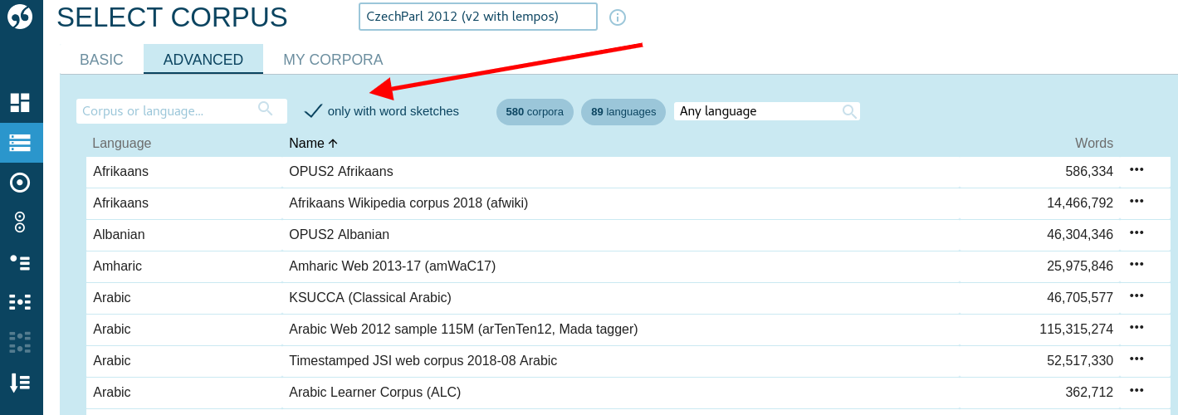Open the Wordlist tool icon
The image size is (1178, 415).
(20, 383)
